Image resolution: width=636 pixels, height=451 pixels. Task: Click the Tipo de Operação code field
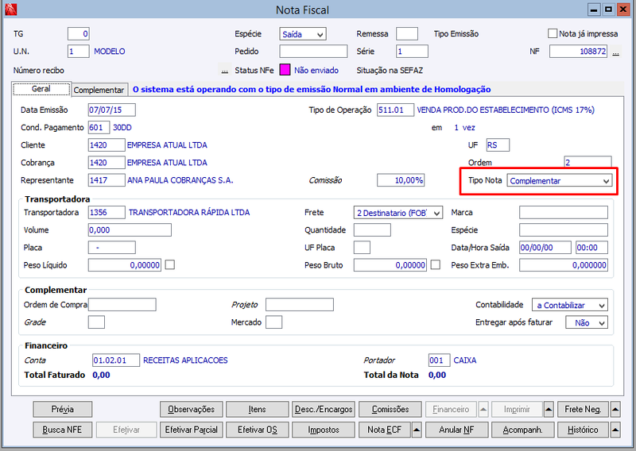395,110
